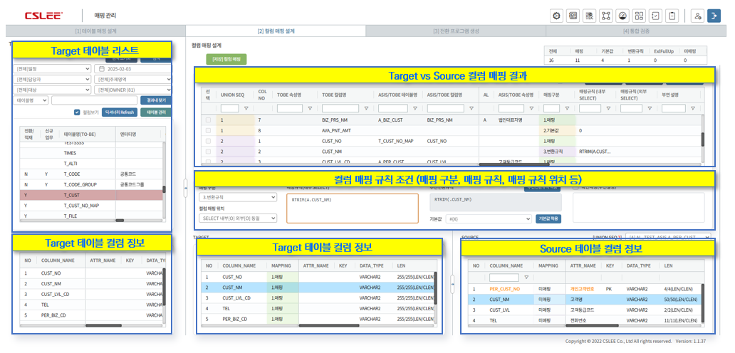Open the clipboard icon in toolbar
The image size is (735, 353).
coord(672,16)
